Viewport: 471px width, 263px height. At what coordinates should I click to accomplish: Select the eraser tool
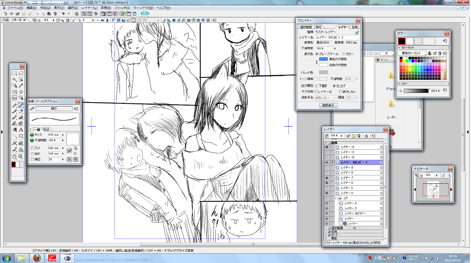click(21, 111)
